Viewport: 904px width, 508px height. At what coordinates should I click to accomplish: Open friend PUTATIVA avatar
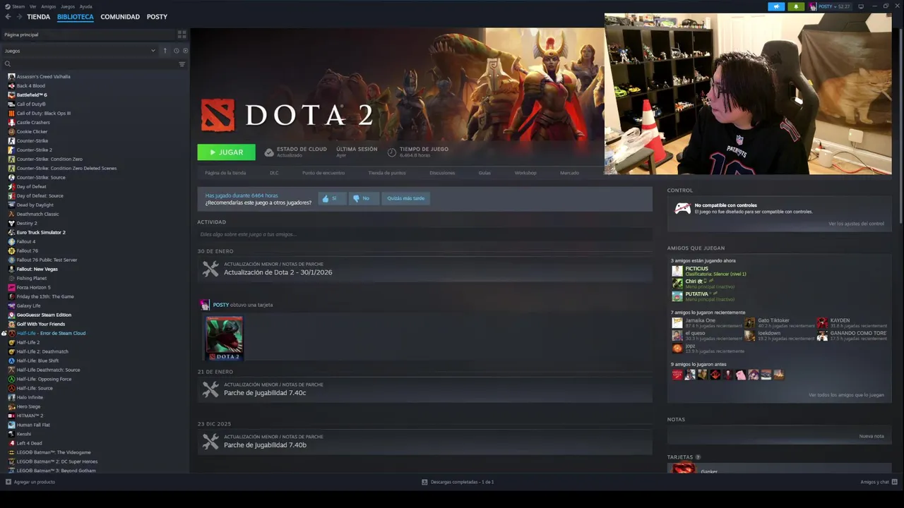[x=677, y=296]
